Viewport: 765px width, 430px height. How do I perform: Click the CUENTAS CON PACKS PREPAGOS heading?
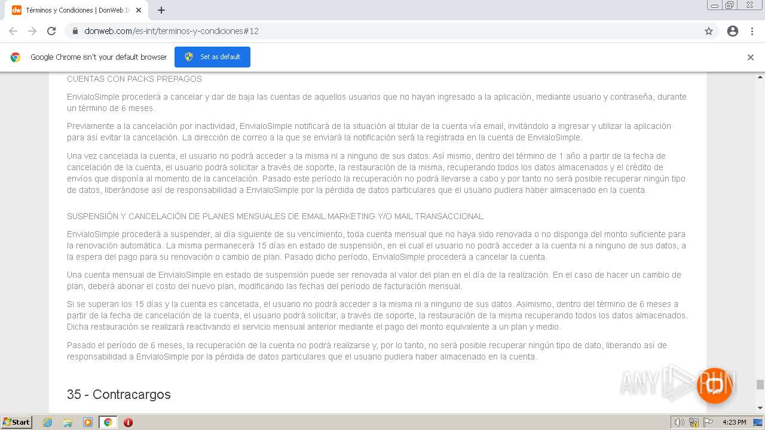point(134,79)
